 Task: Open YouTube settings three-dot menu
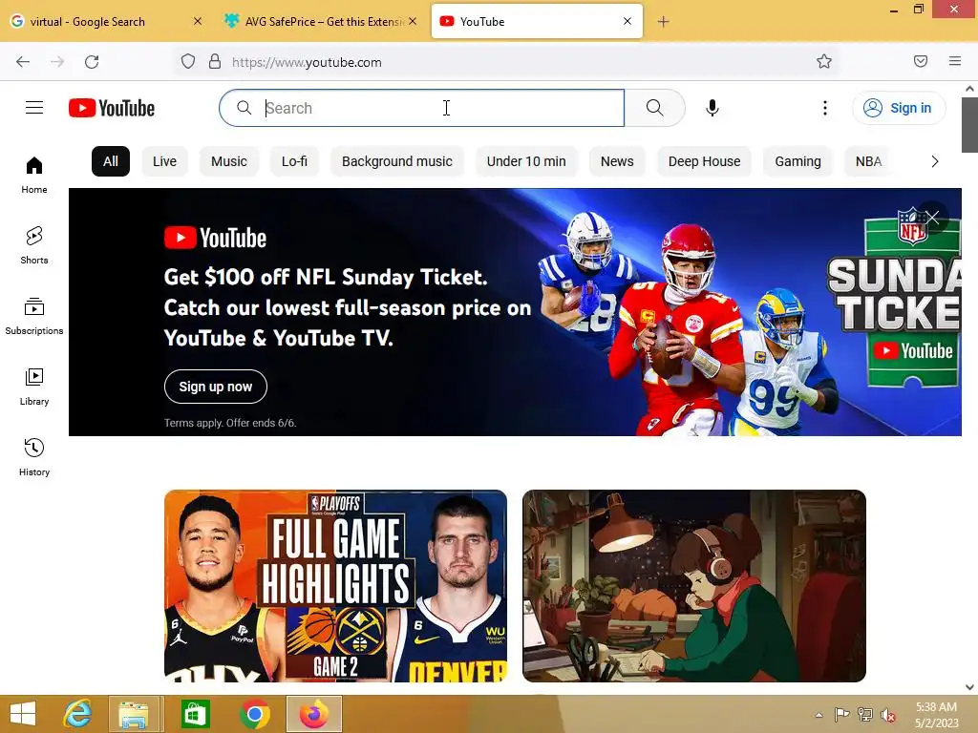pos(824,108)
